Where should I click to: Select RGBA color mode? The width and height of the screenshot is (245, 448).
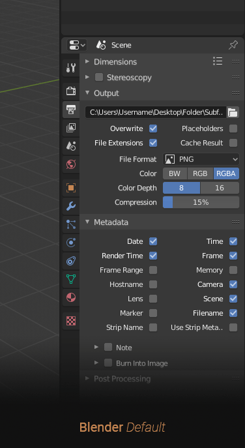(x=226, y=173)
